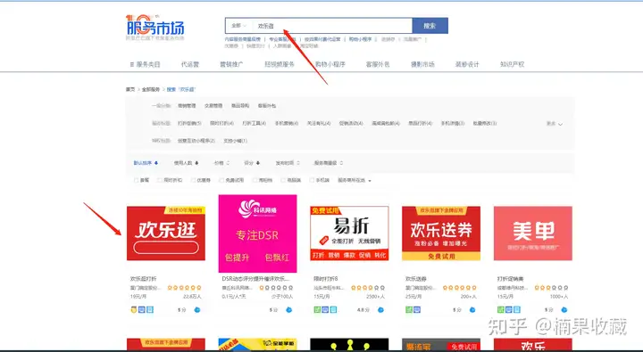Open the pink 专注DSR service thumbnail
This screenshot has height=352, width=643.
pos(257,233)
